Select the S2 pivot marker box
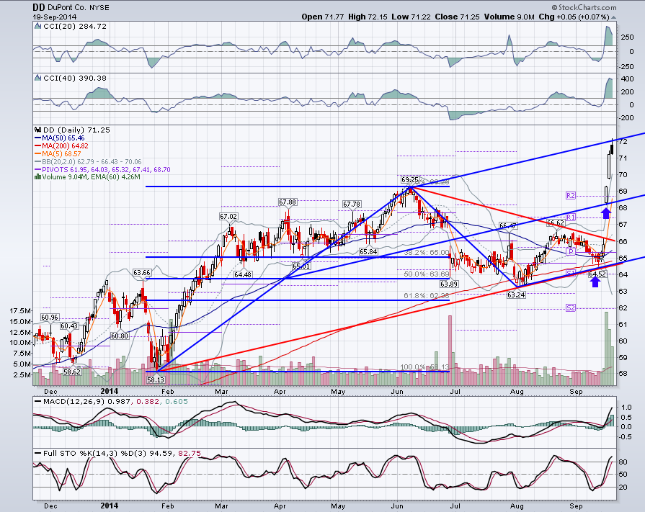 571,307
